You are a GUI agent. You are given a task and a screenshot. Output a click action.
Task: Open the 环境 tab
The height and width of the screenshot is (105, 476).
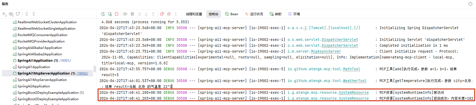[294, 14]
